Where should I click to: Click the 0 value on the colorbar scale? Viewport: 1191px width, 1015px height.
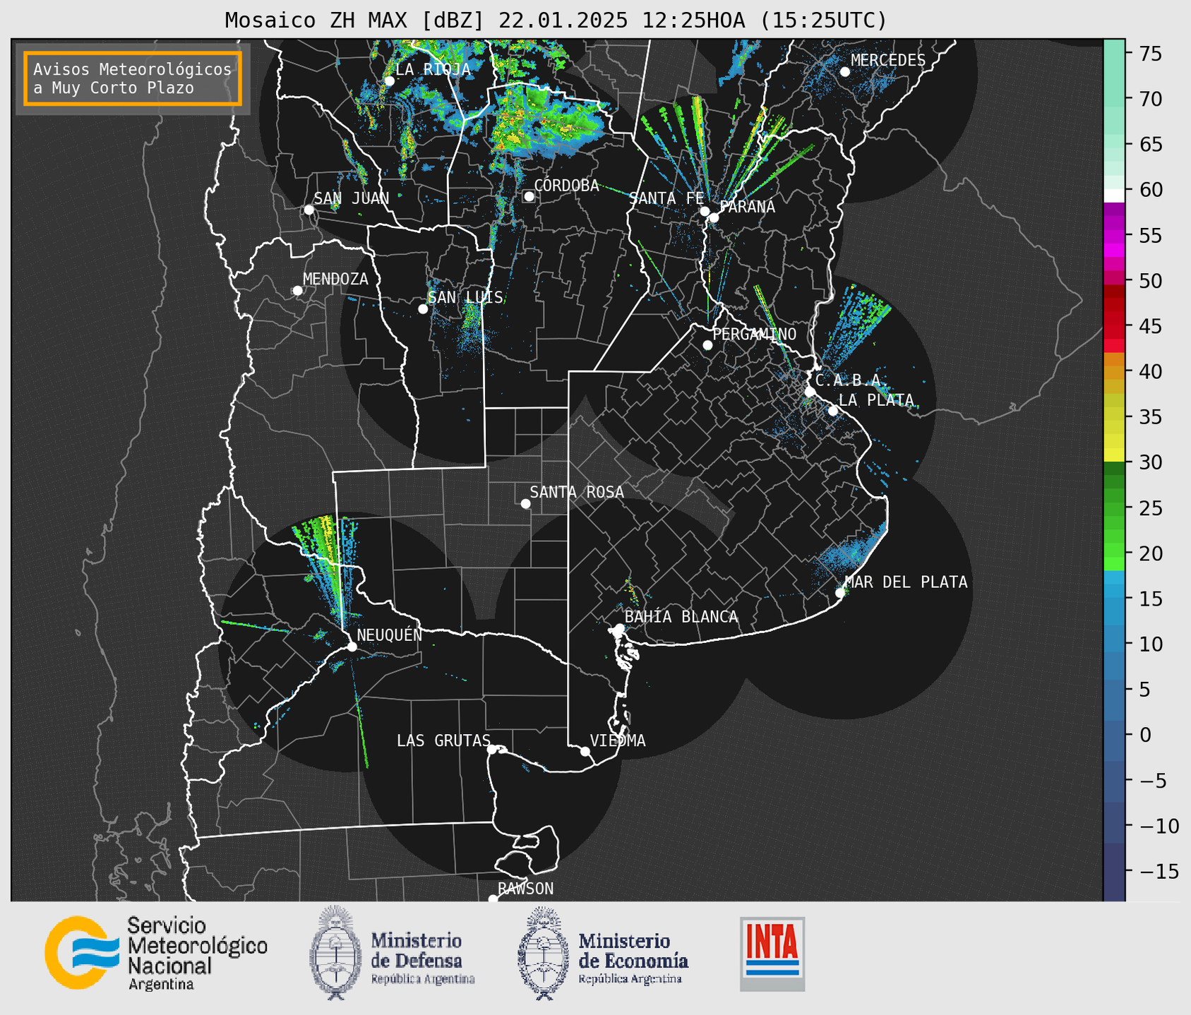(1145, 735)
